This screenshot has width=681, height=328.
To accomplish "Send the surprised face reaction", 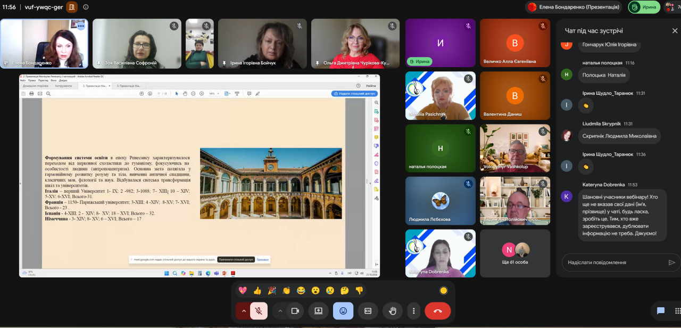I will click(315, 290).
